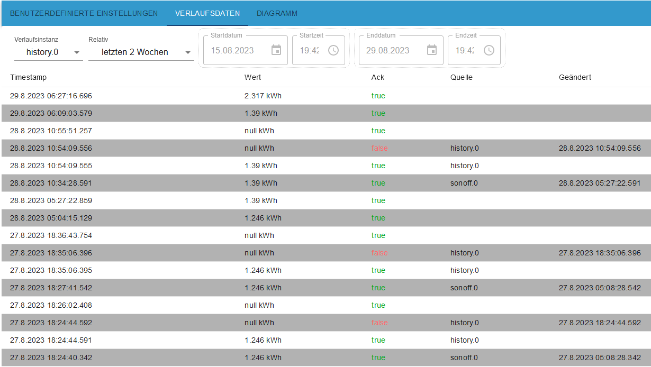Viewport: 651px width, 367px height.
Task: Select row 28.8.2023 10:54:09.556
Action: 325,148
